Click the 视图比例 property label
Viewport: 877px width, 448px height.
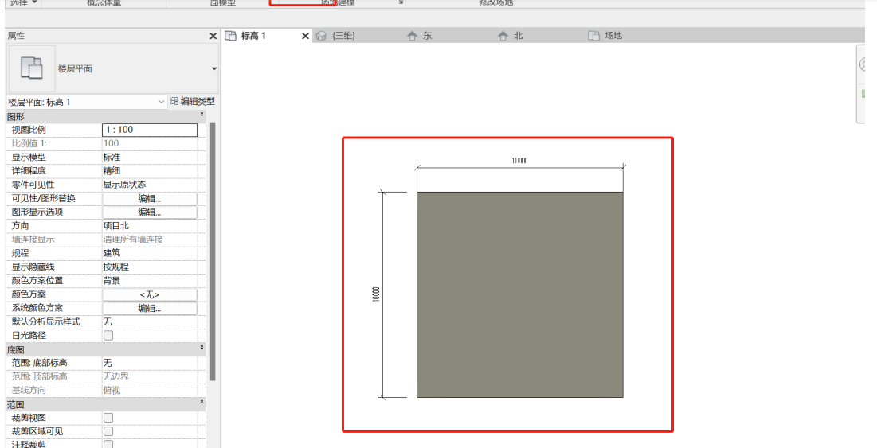[29, 130]
